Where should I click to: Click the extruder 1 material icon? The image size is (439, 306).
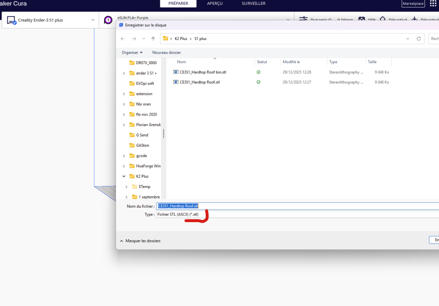pyautogui.click(x=108, y=20)
